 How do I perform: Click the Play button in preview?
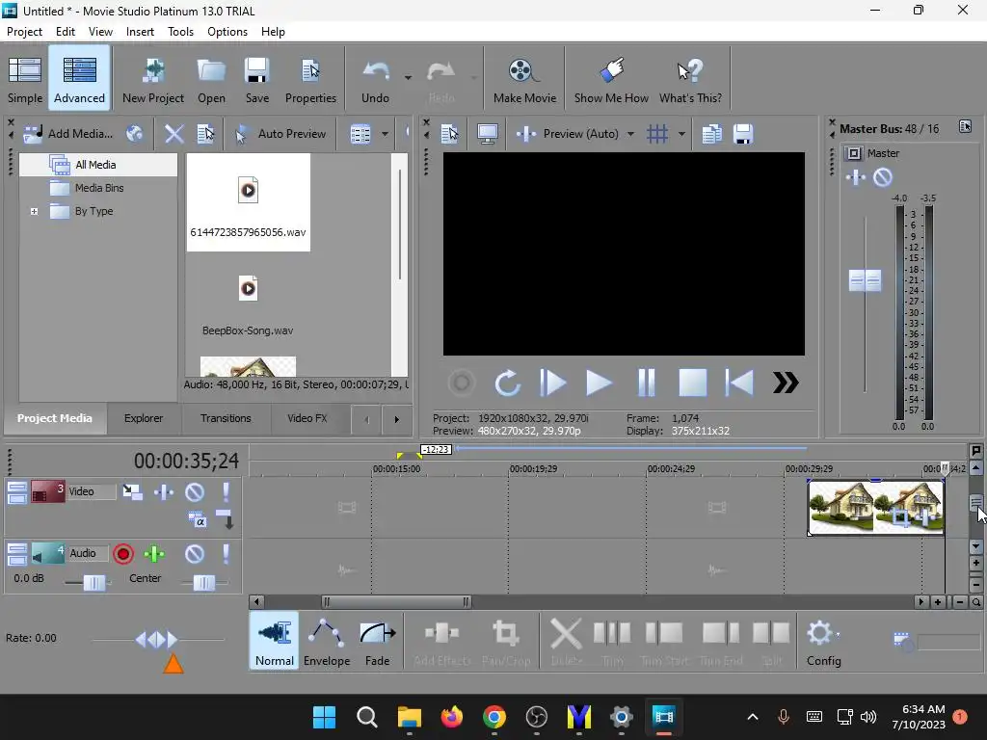pyautogui.click(x=599, y=383)
